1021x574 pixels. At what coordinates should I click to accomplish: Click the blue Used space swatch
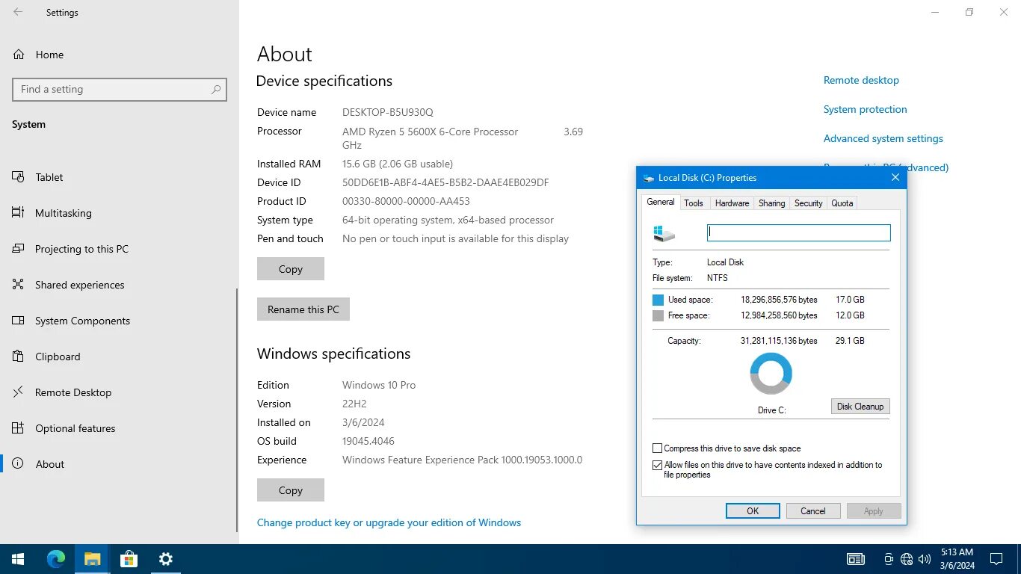658,300
